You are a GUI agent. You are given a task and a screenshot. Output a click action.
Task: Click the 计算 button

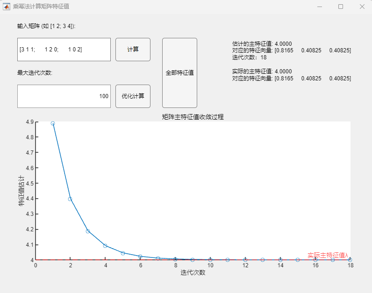(133, 50)
